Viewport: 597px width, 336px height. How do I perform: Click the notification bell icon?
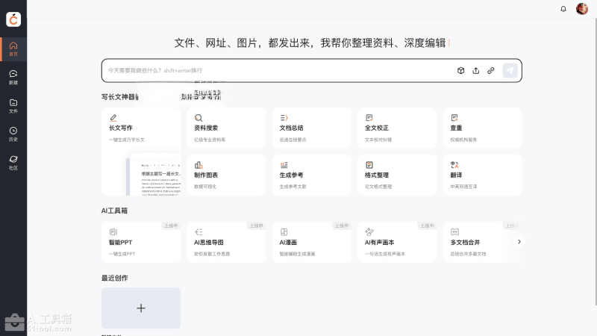(563, 9)
